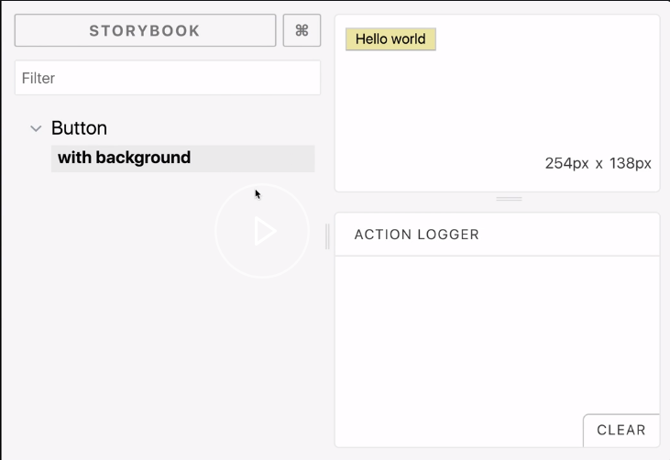670x460 pixels.
Task: Clear the action logger with CLEAR
Action: coord(621,430)
